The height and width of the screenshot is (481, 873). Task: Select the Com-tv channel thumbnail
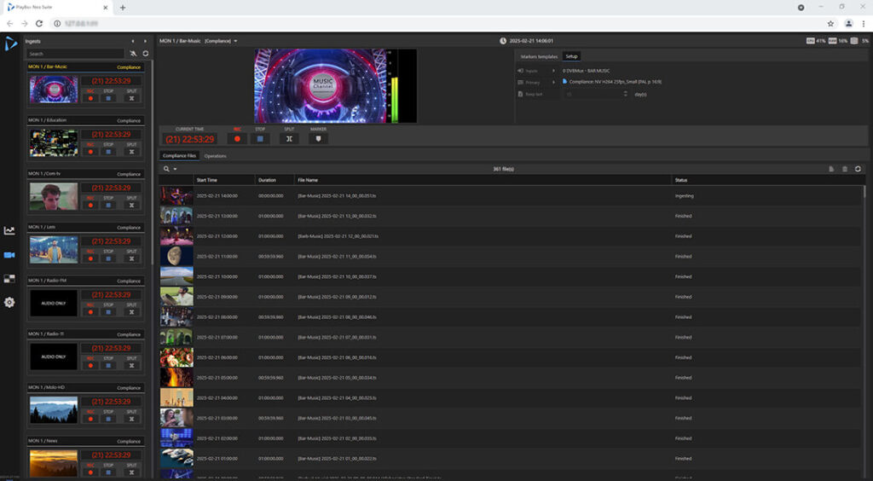click(53, 197)
